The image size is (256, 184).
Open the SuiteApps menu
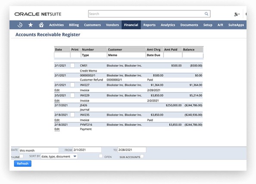click(x=236, y=25)
